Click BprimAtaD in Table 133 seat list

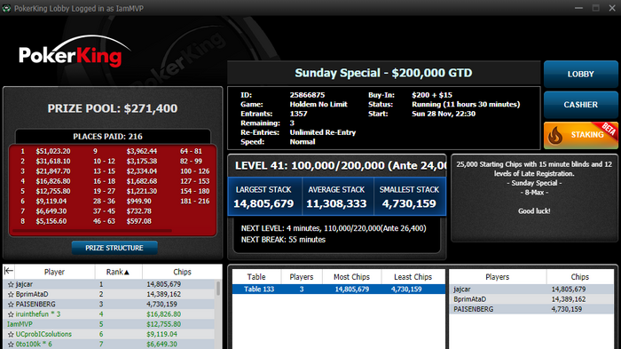point(531,299)
